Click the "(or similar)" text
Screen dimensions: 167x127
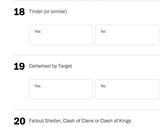click(55, 12)
